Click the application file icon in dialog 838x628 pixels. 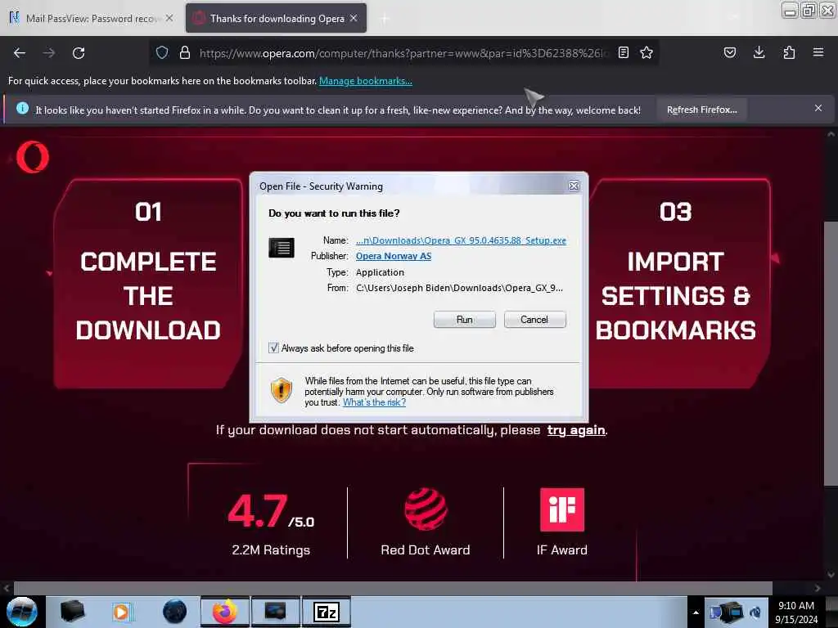click(282, 248)
